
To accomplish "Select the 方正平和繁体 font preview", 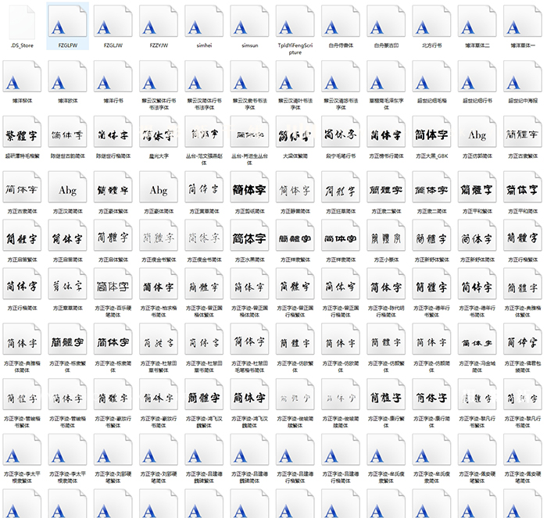I will [477, 188].
